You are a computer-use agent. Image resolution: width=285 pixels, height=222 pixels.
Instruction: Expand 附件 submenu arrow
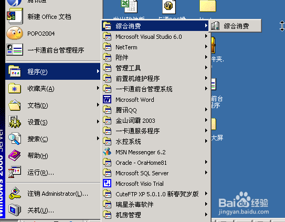(206, 57)
